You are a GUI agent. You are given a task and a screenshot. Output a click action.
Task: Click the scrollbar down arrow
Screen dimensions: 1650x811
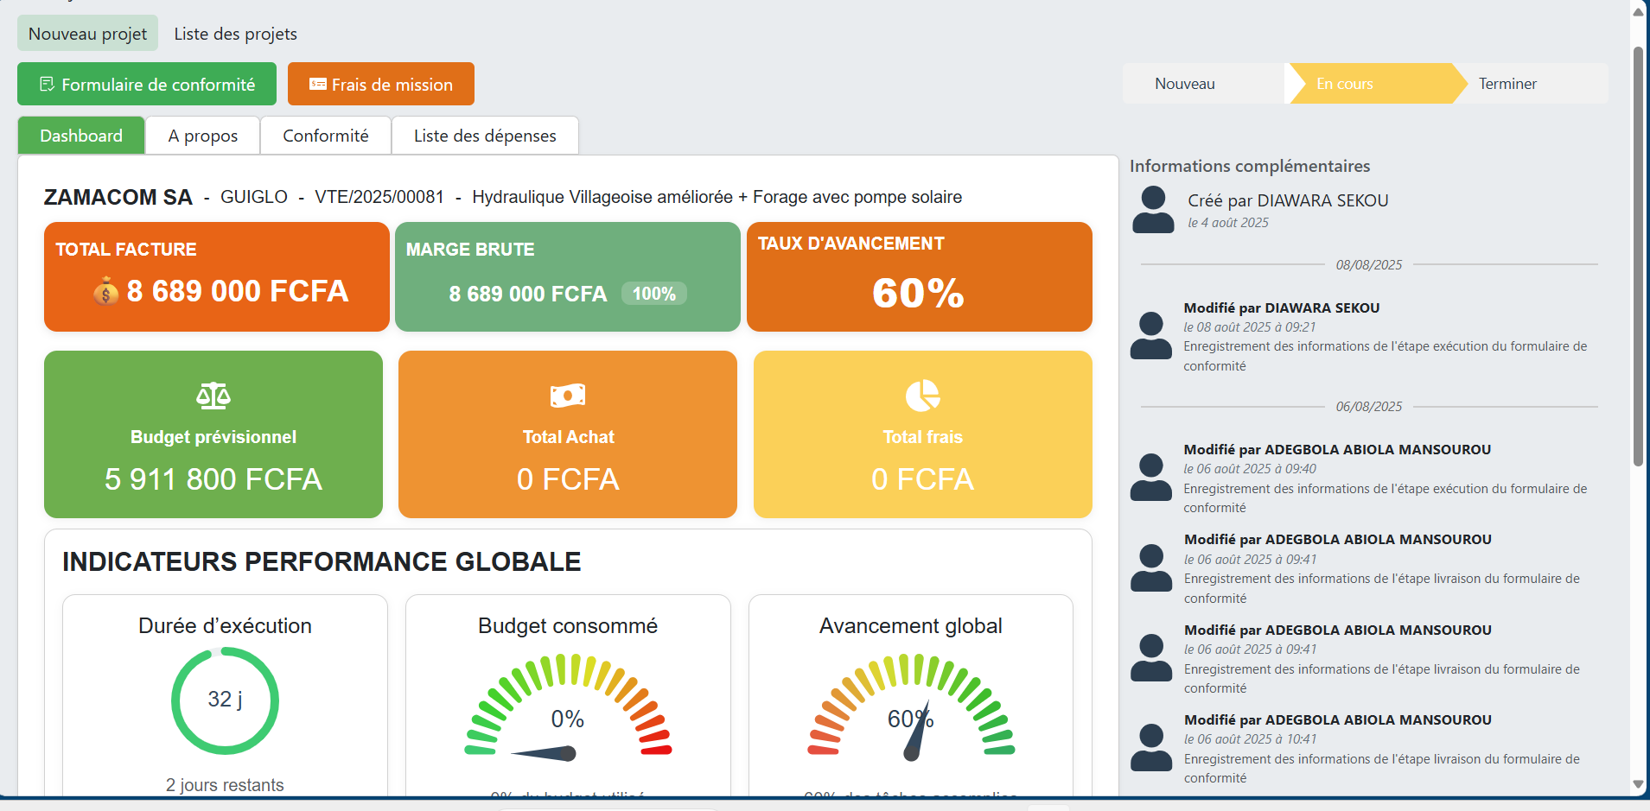1638,784
